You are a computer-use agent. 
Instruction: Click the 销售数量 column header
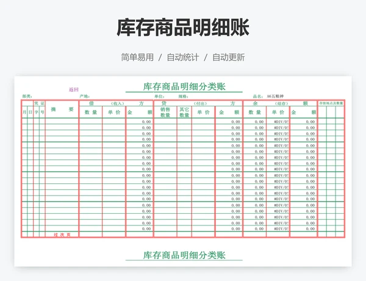coord(165,112)
